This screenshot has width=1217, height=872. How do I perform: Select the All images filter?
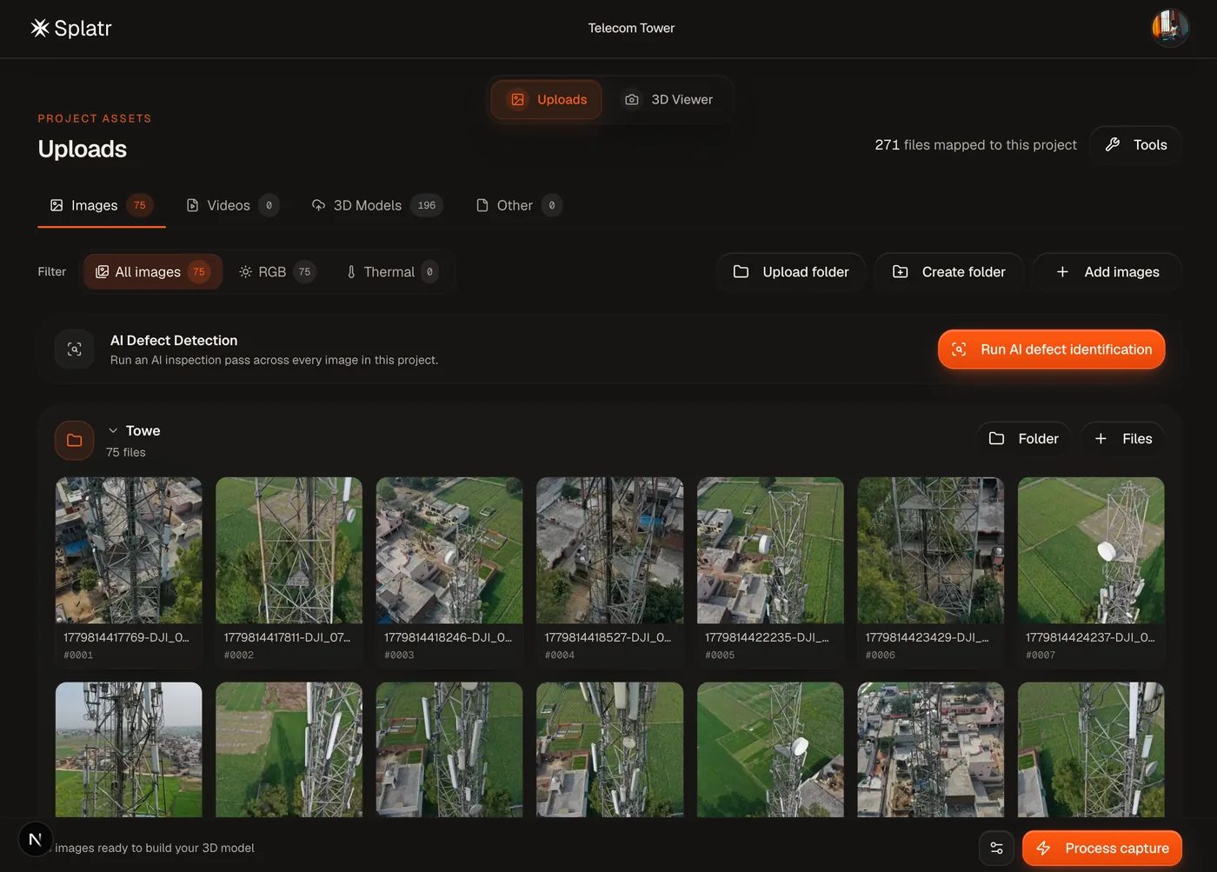(x=153, y=272)
